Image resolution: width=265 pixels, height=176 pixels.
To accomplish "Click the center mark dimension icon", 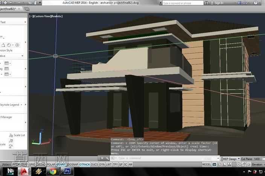I will click(x=17, y=45).
